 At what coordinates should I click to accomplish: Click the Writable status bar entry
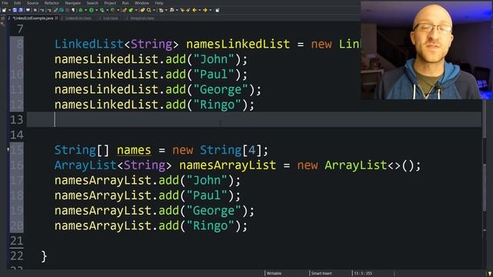pyautogui.click(x=274, y=274)
